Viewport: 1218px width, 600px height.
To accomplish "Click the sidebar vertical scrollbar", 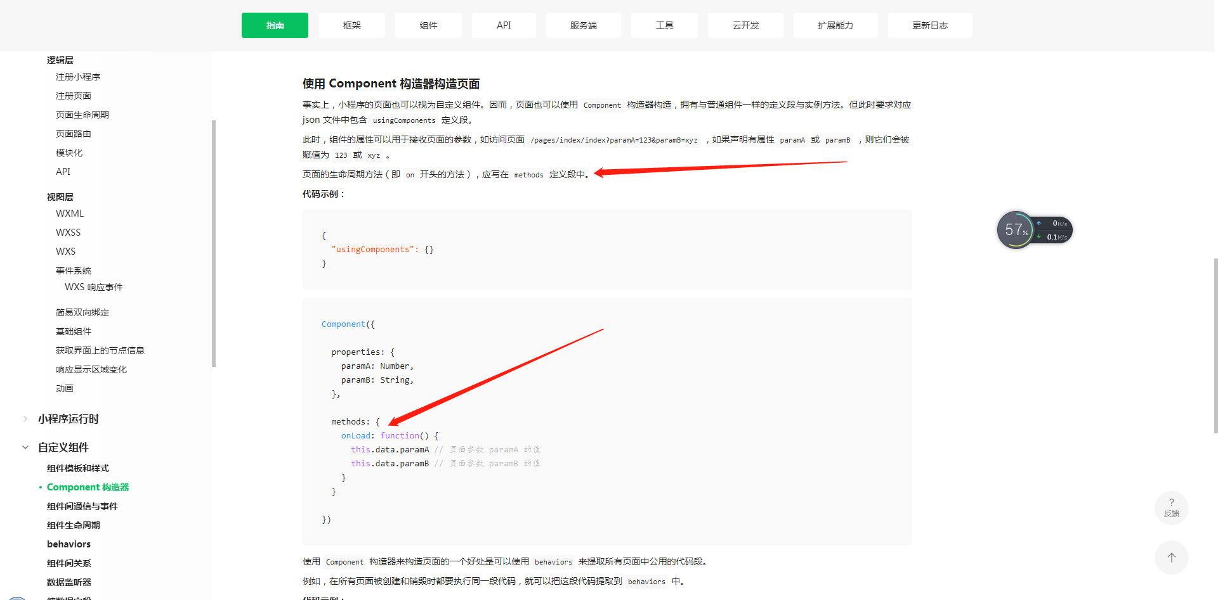I will click(214, 243).
